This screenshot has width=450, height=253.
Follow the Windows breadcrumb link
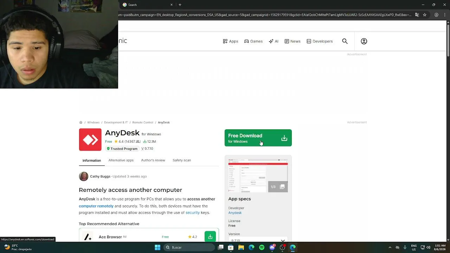pos(93,122)
